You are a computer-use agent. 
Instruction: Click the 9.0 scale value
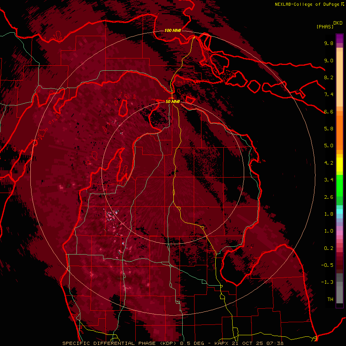pyautogui.click(x=329, y=60)
